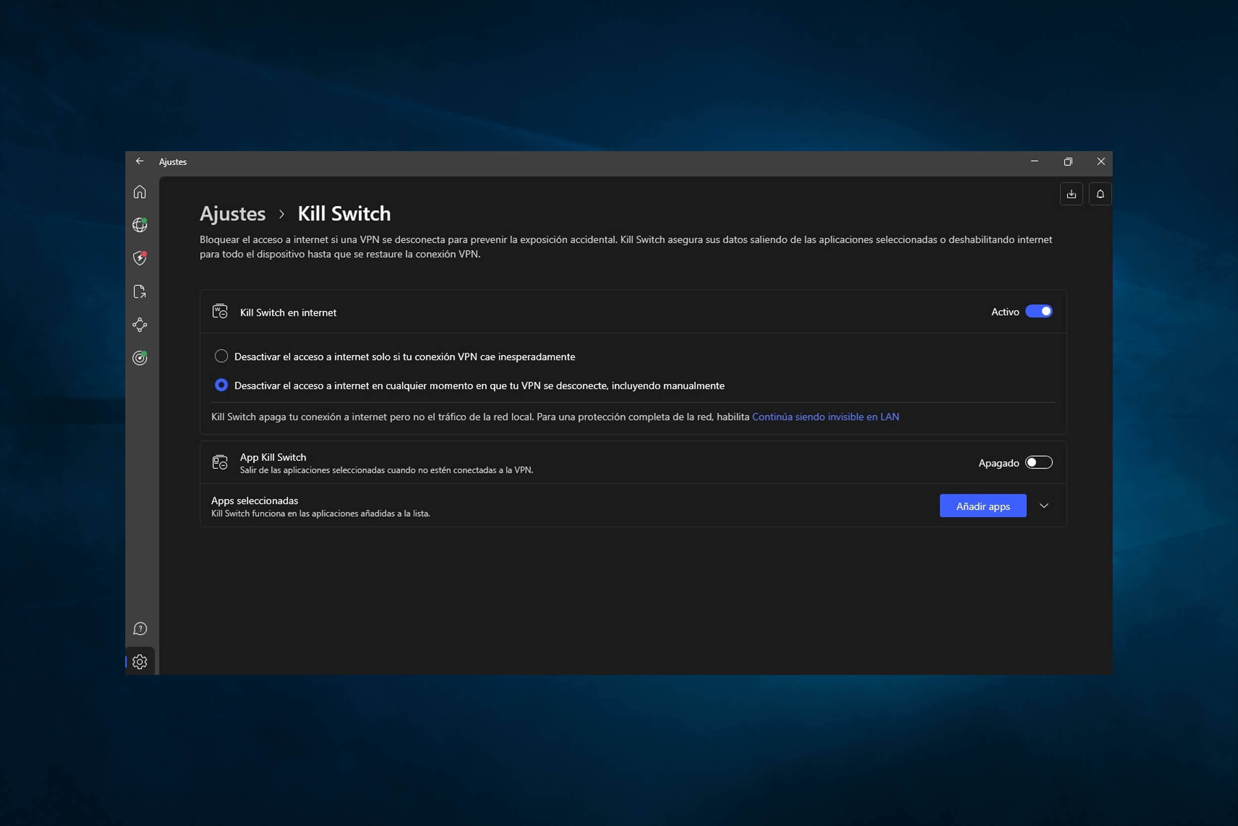Image resolution: width=1238 pixels, height=826 pixels.
Task: Open the notifications bell icon
Action: click(1100, 194)
